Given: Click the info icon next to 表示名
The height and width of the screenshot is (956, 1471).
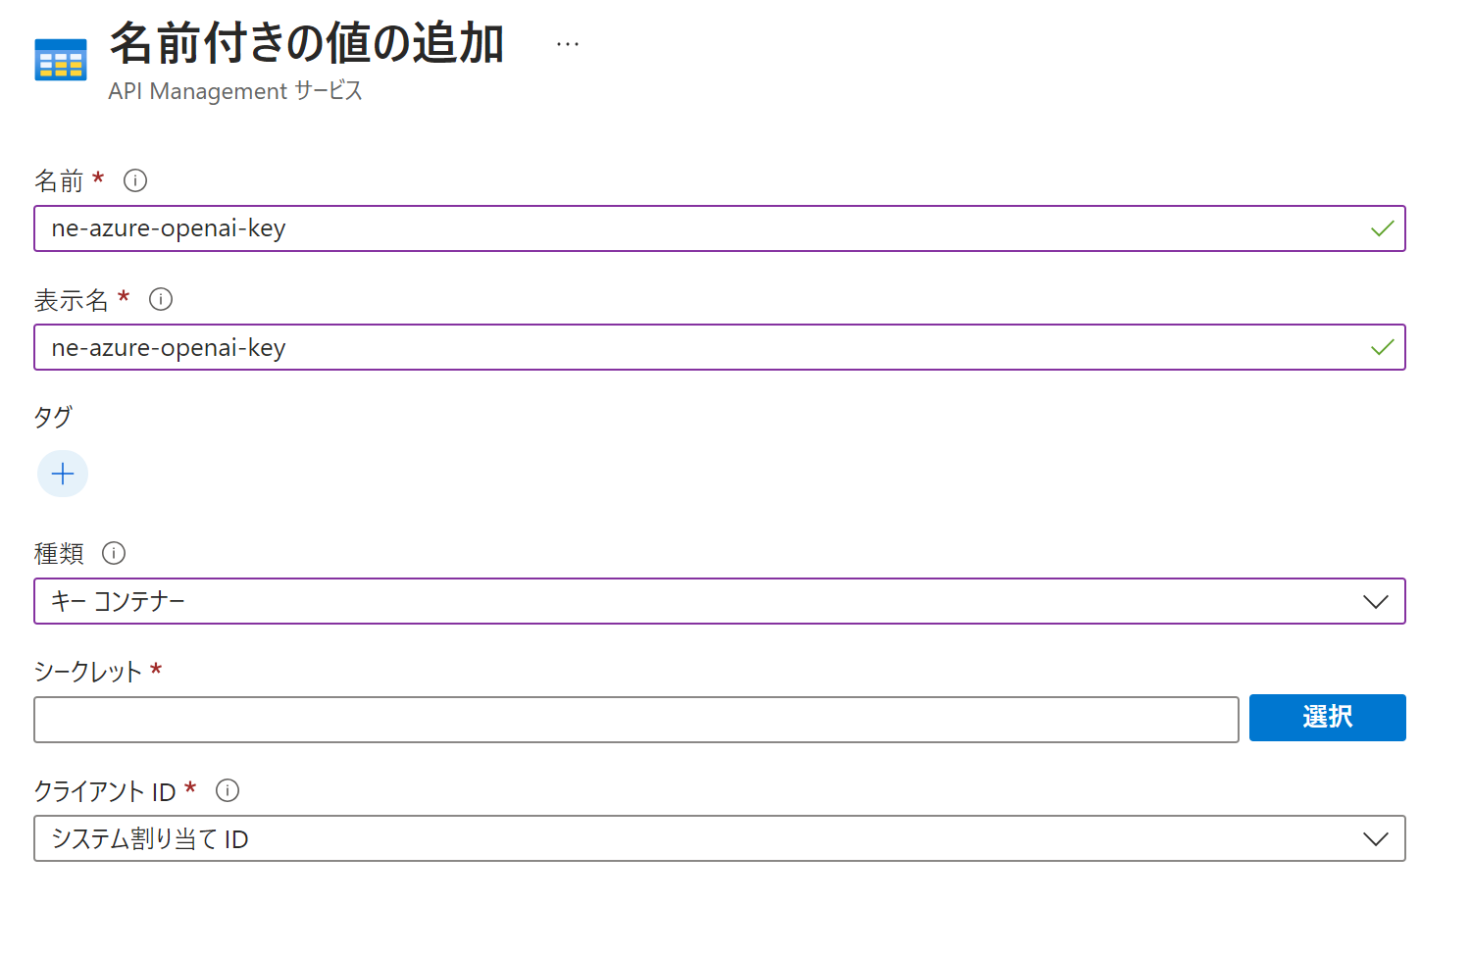Looking at the screenshot, I should tap(161, 299).
